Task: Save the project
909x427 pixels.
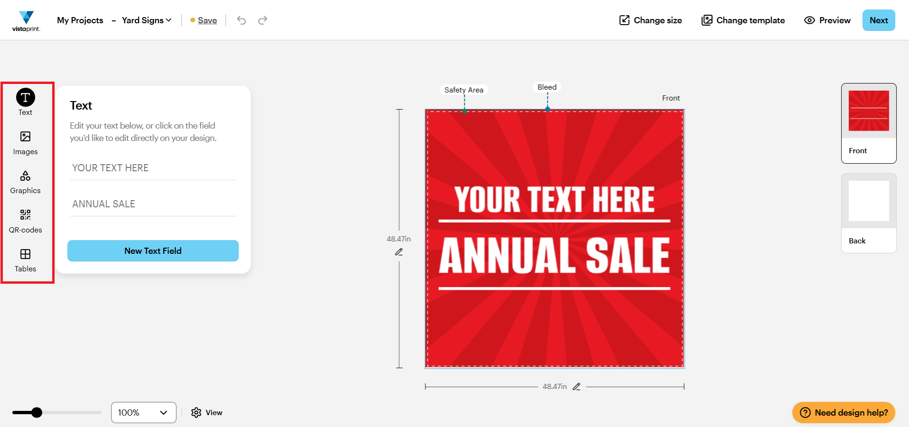Action: pos(207,20)
